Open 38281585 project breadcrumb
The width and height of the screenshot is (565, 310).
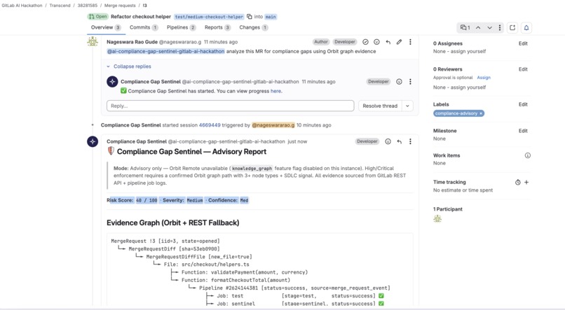pyautogui.click(x=88, y=6)
